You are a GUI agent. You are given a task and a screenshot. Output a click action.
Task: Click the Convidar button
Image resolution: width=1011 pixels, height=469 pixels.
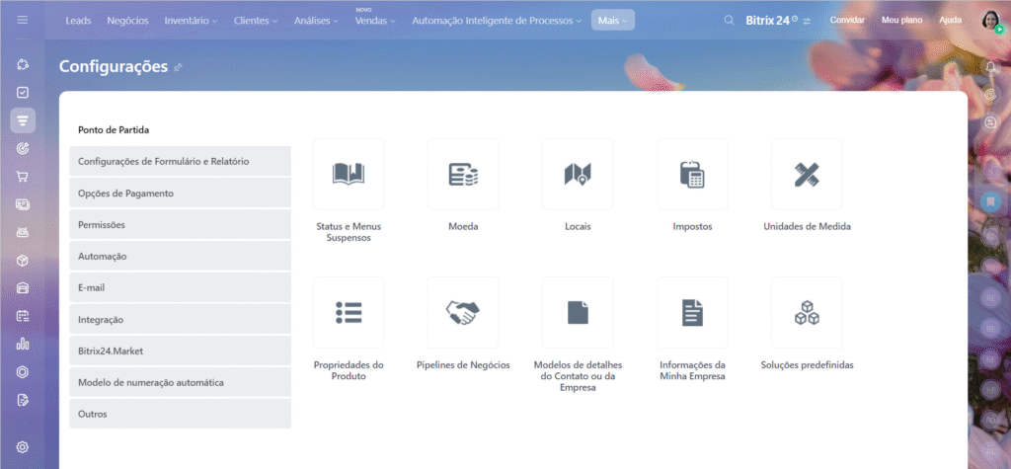pos(847,20)
